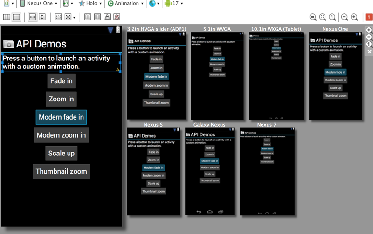
Task: Click the top toolbar zoom out icon
Action: coord(345,17)
